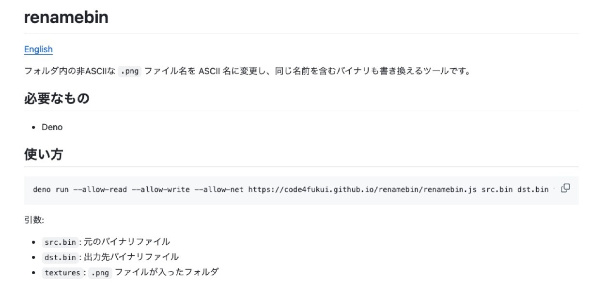Click the --allow-read flag in command
Viewport: 591px width, 295px height.
click(100, 189)
